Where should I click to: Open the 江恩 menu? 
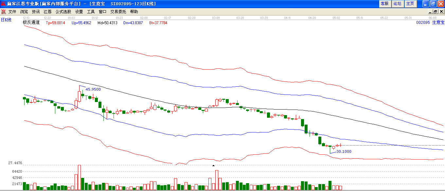pyautogui.click(x=47, y=12)
